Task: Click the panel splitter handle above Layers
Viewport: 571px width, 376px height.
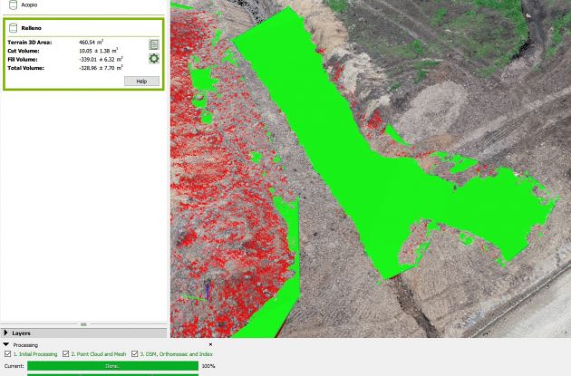Action: coord(83,323)
